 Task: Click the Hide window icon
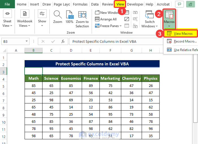pyautogui.click(x=127, y=19)
